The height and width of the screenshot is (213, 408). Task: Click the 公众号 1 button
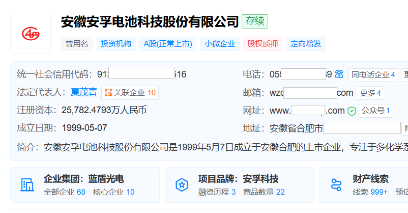point(376,111)
